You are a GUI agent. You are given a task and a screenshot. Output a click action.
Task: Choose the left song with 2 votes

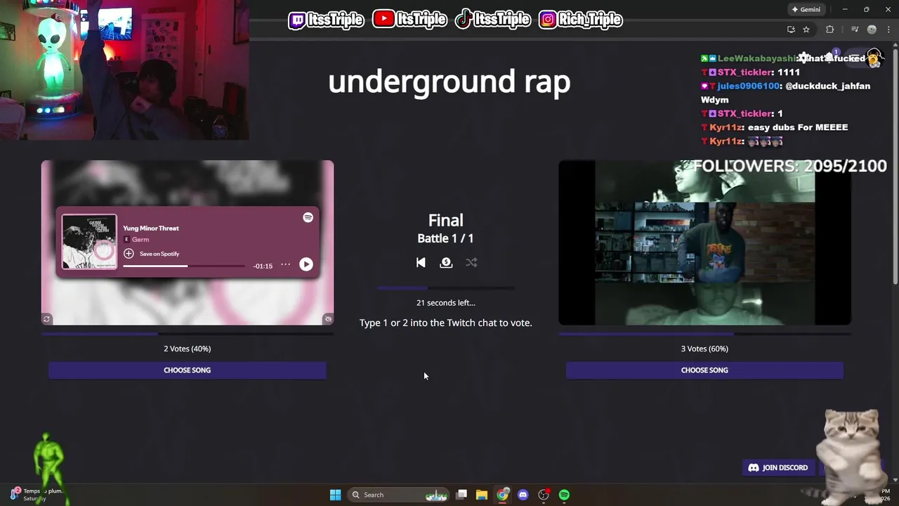coord(187,370)
